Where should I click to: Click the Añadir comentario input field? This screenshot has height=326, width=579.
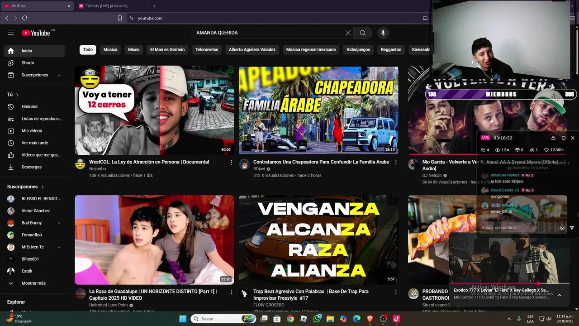[x=519, y=228]
